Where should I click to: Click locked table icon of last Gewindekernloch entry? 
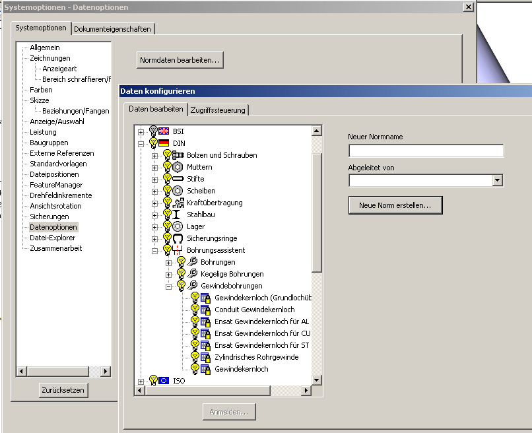click(206, 369)
